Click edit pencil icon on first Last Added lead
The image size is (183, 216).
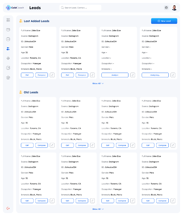point(52,75)
